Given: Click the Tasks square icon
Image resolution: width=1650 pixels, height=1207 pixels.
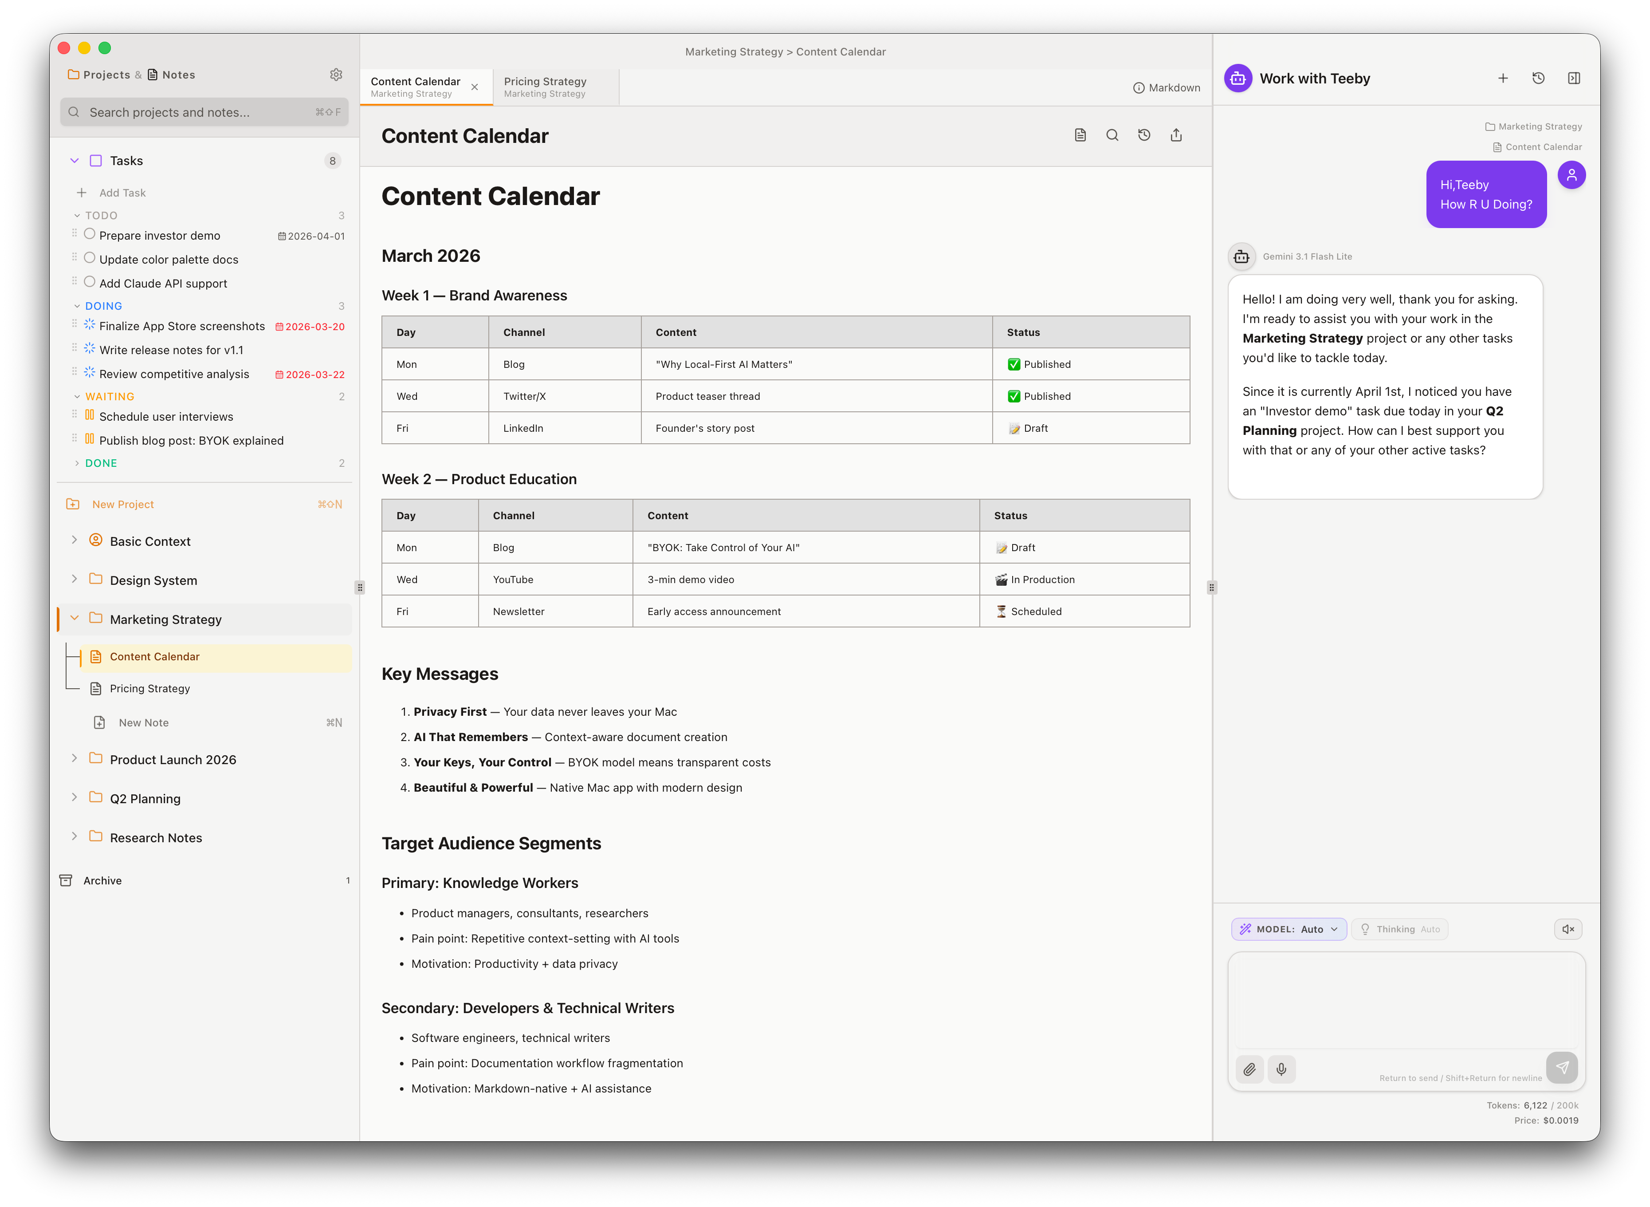Looking at the screenshot, I should pos(96,161).
